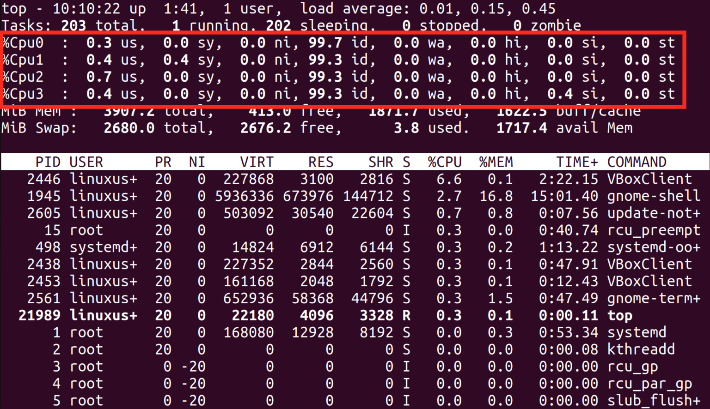
Task: Click the PID column header
Action: pos(48,162)
